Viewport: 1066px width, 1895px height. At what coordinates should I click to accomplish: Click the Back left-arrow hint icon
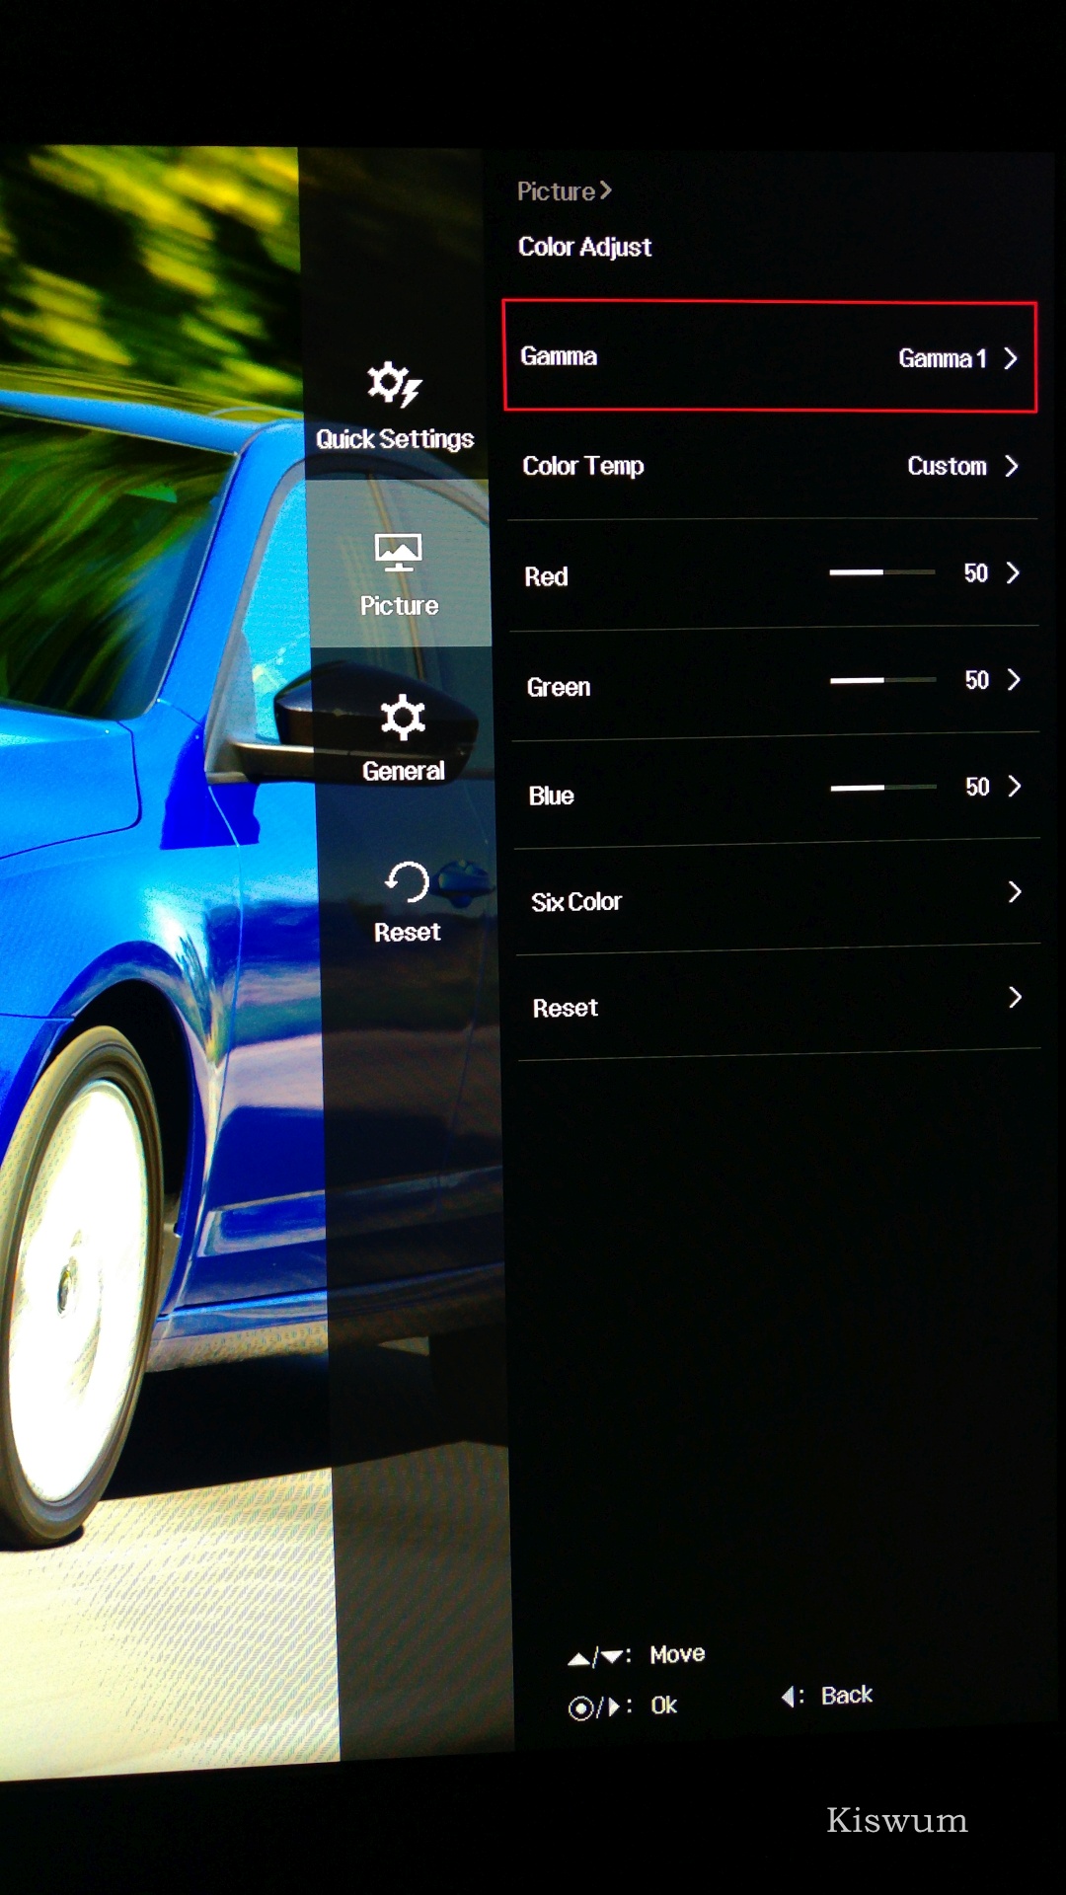coord(788,1697)
